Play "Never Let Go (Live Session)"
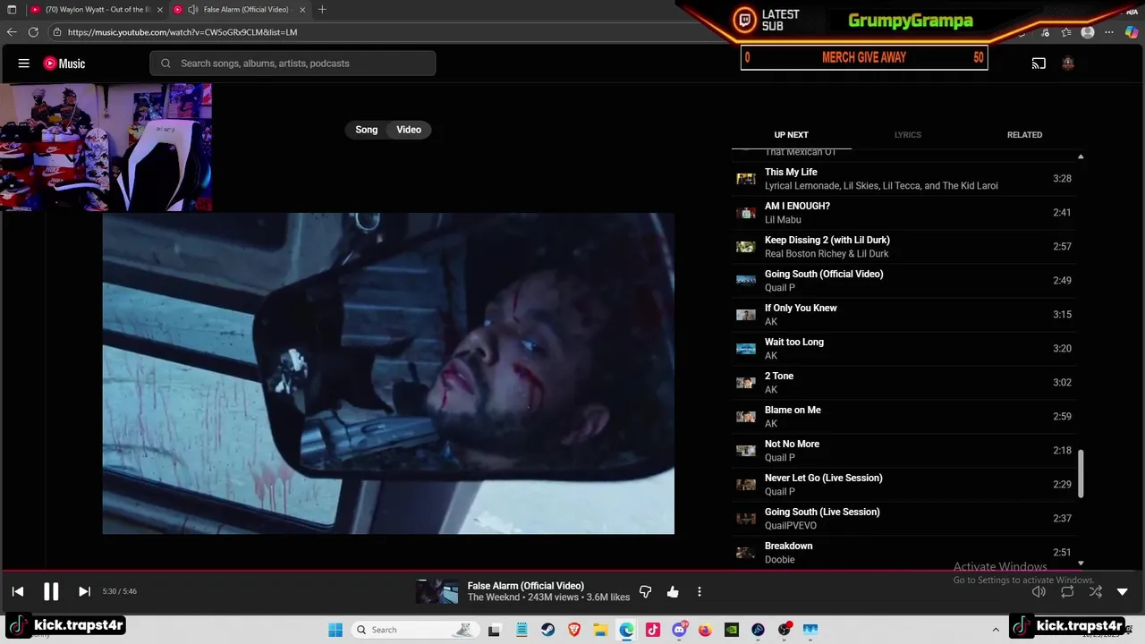Viewport: 1145px width, 644px height. (x=903, y=485)
